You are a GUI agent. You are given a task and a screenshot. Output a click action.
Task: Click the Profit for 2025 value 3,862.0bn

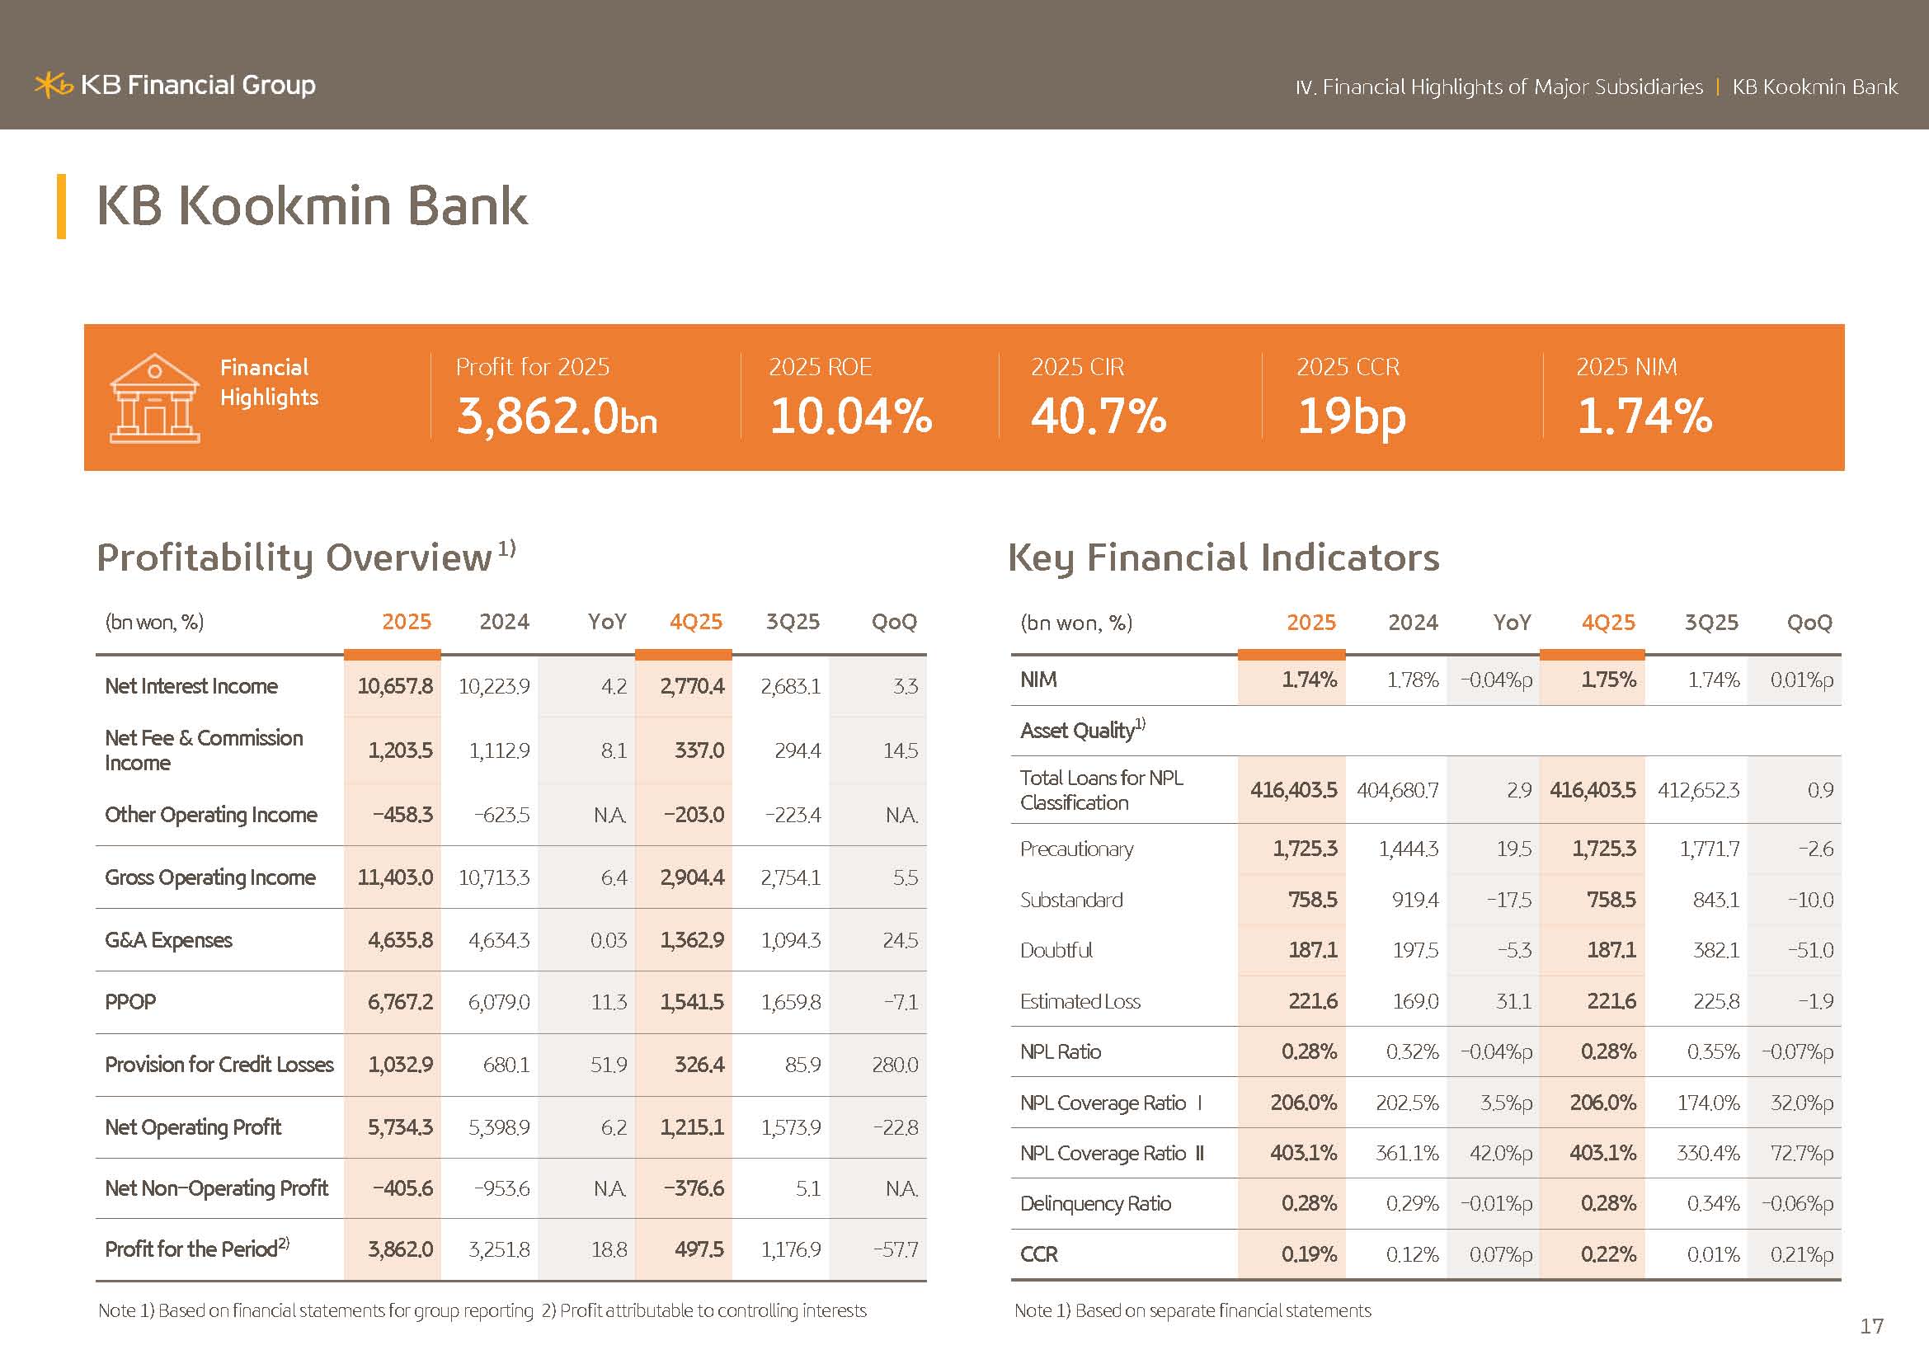tap(556, 416)
